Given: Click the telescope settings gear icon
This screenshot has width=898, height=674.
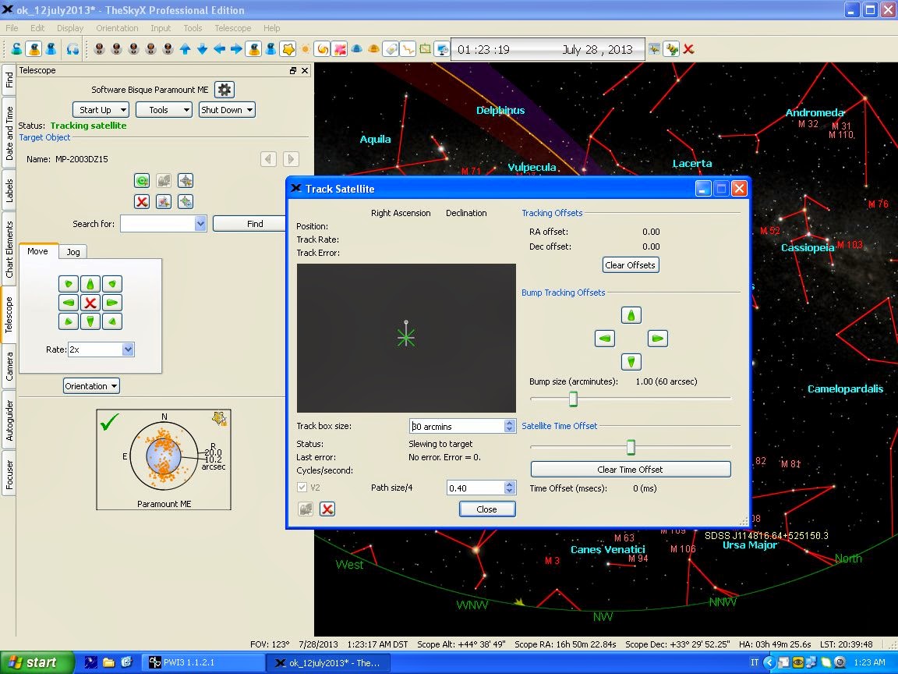Looking at the screenshot, I should coord(224,90).
